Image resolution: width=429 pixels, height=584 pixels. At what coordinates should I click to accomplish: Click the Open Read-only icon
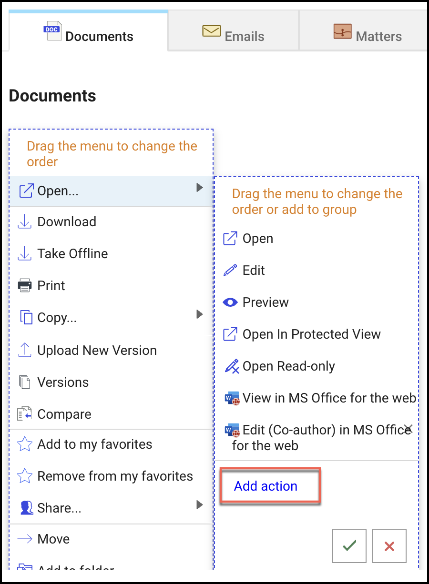tap(231, 366)
